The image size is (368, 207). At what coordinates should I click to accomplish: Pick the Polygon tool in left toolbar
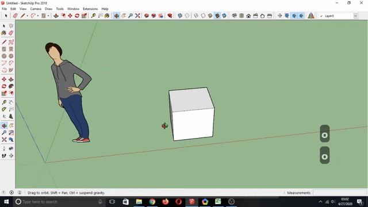(11, 56)
